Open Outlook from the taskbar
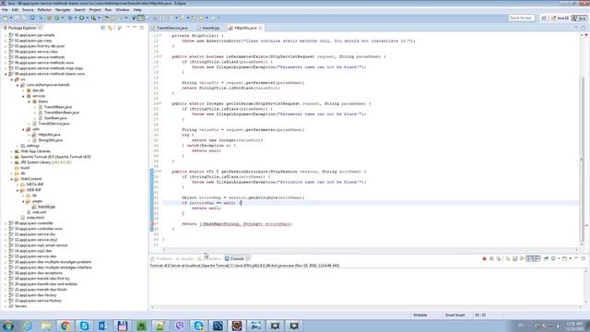The image size is (590, 332). [103, 326]
